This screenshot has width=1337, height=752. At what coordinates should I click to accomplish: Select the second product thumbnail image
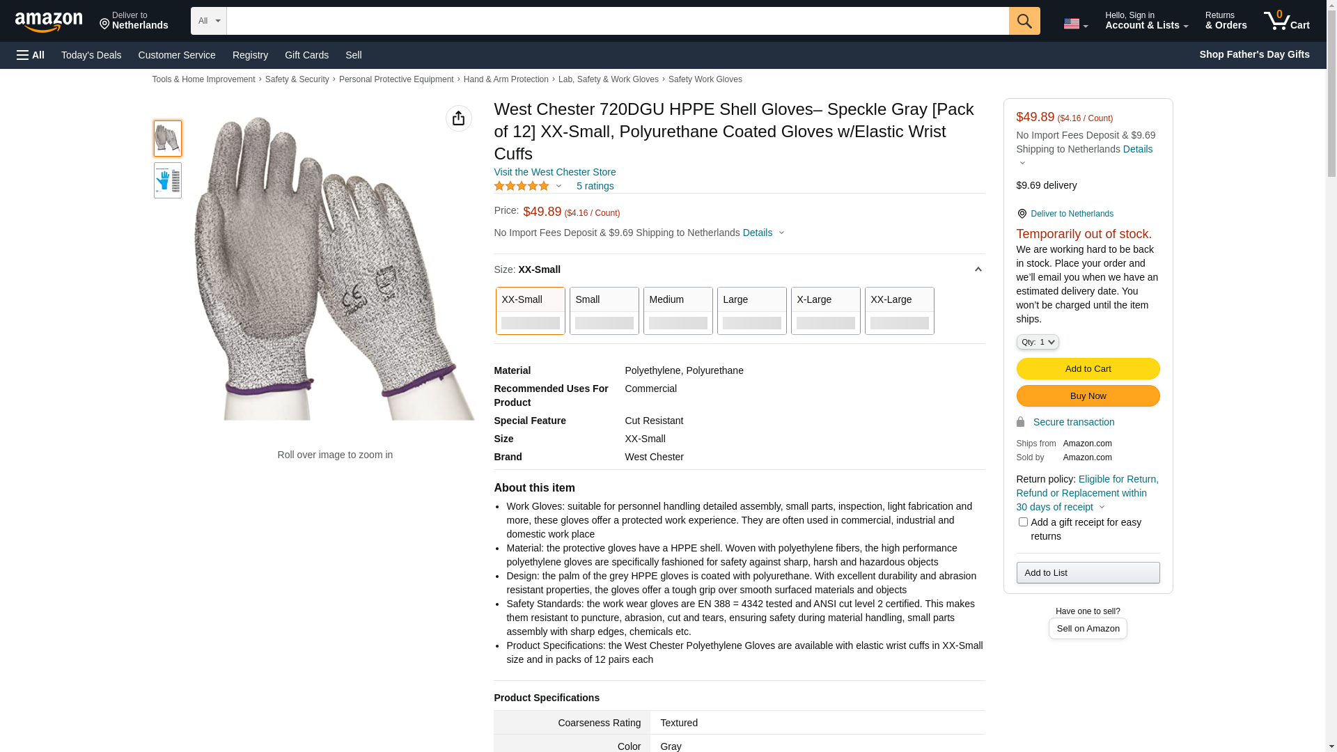168,180
